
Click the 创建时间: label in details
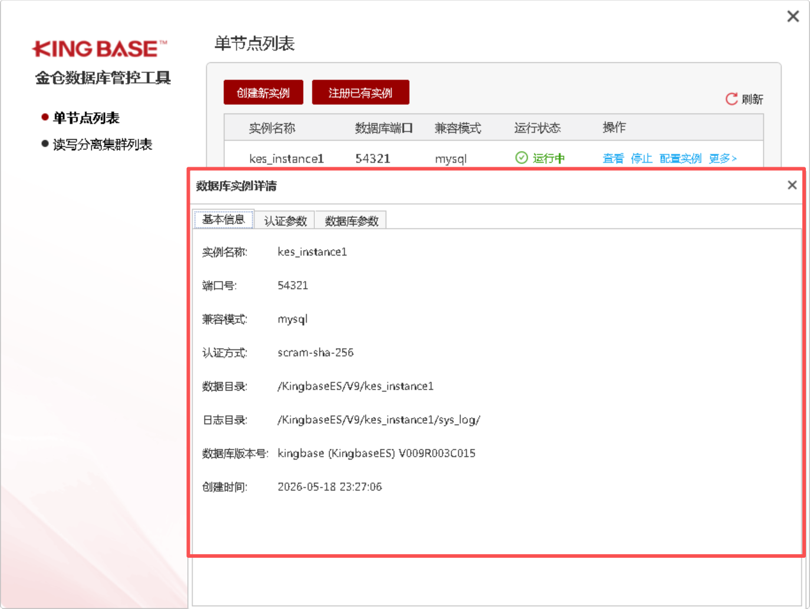(x=225, y=487)
